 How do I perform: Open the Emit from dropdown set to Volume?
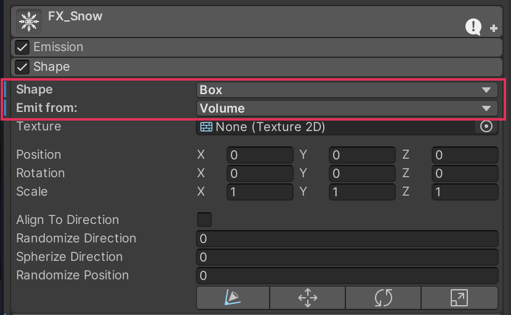347,108
